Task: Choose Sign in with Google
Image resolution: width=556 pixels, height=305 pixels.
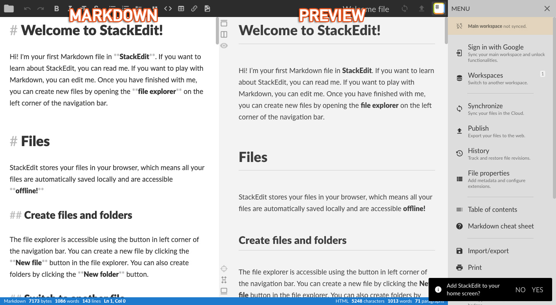Action: coord(500,53)
